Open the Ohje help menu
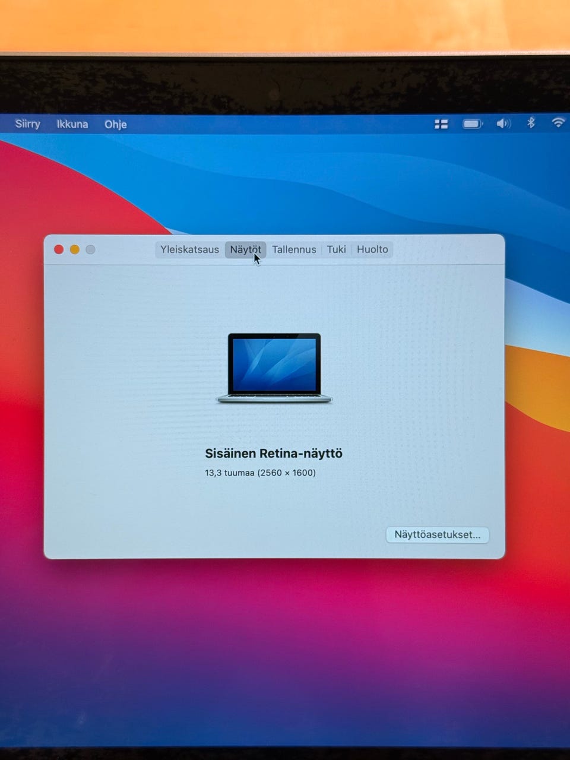The image size is (570, 760). click(x=115, y=124)
